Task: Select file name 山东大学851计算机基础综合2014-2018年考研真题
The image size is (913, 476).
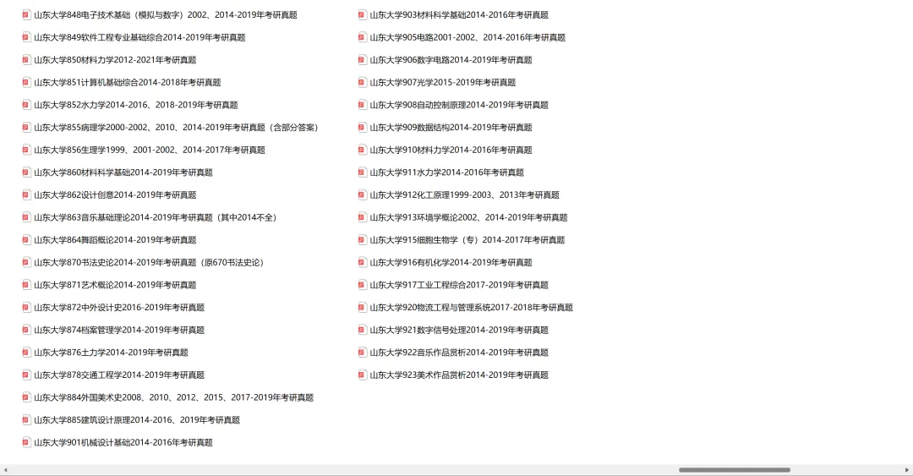Action: click(128, 82)
